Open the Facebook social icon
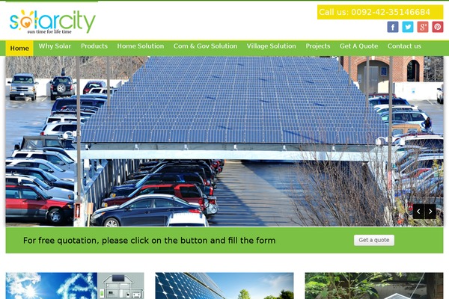The height and width of the screenshot is (299, 449). tap(393, 27)
